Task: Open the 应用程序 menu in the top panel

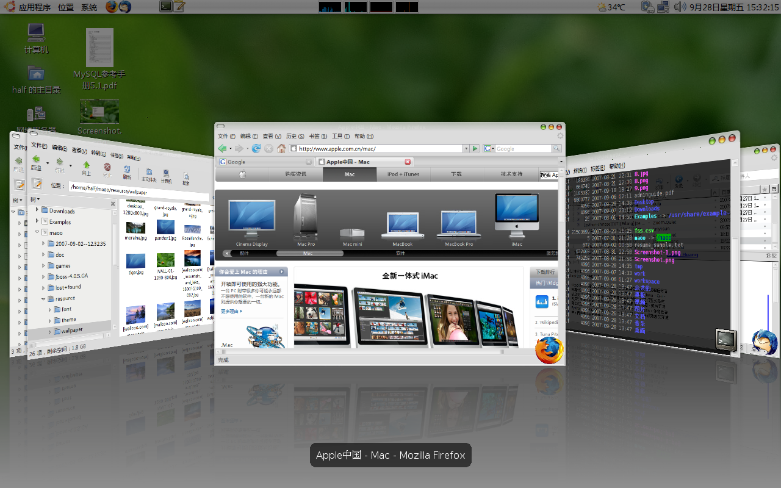Action: pos(35,7)
